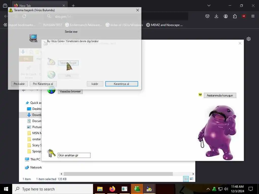Click the rightmost pinned taskbar app icon
Viewport: 259px width, 194px height.
pyautogui.click(x=149, y=189)
